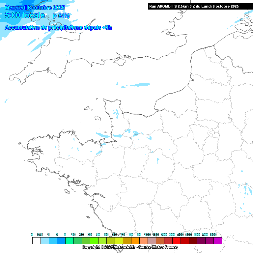Screen dimensions: 253x253
Task: Click the Accumulation de précipitations title
Action: (58, 28)
